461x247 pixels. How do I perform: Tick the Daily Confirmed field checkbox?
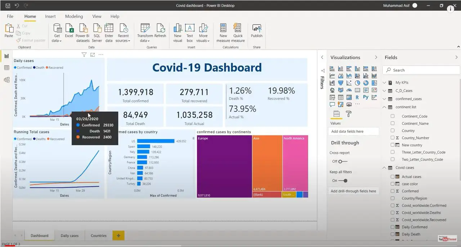[393, 227]
